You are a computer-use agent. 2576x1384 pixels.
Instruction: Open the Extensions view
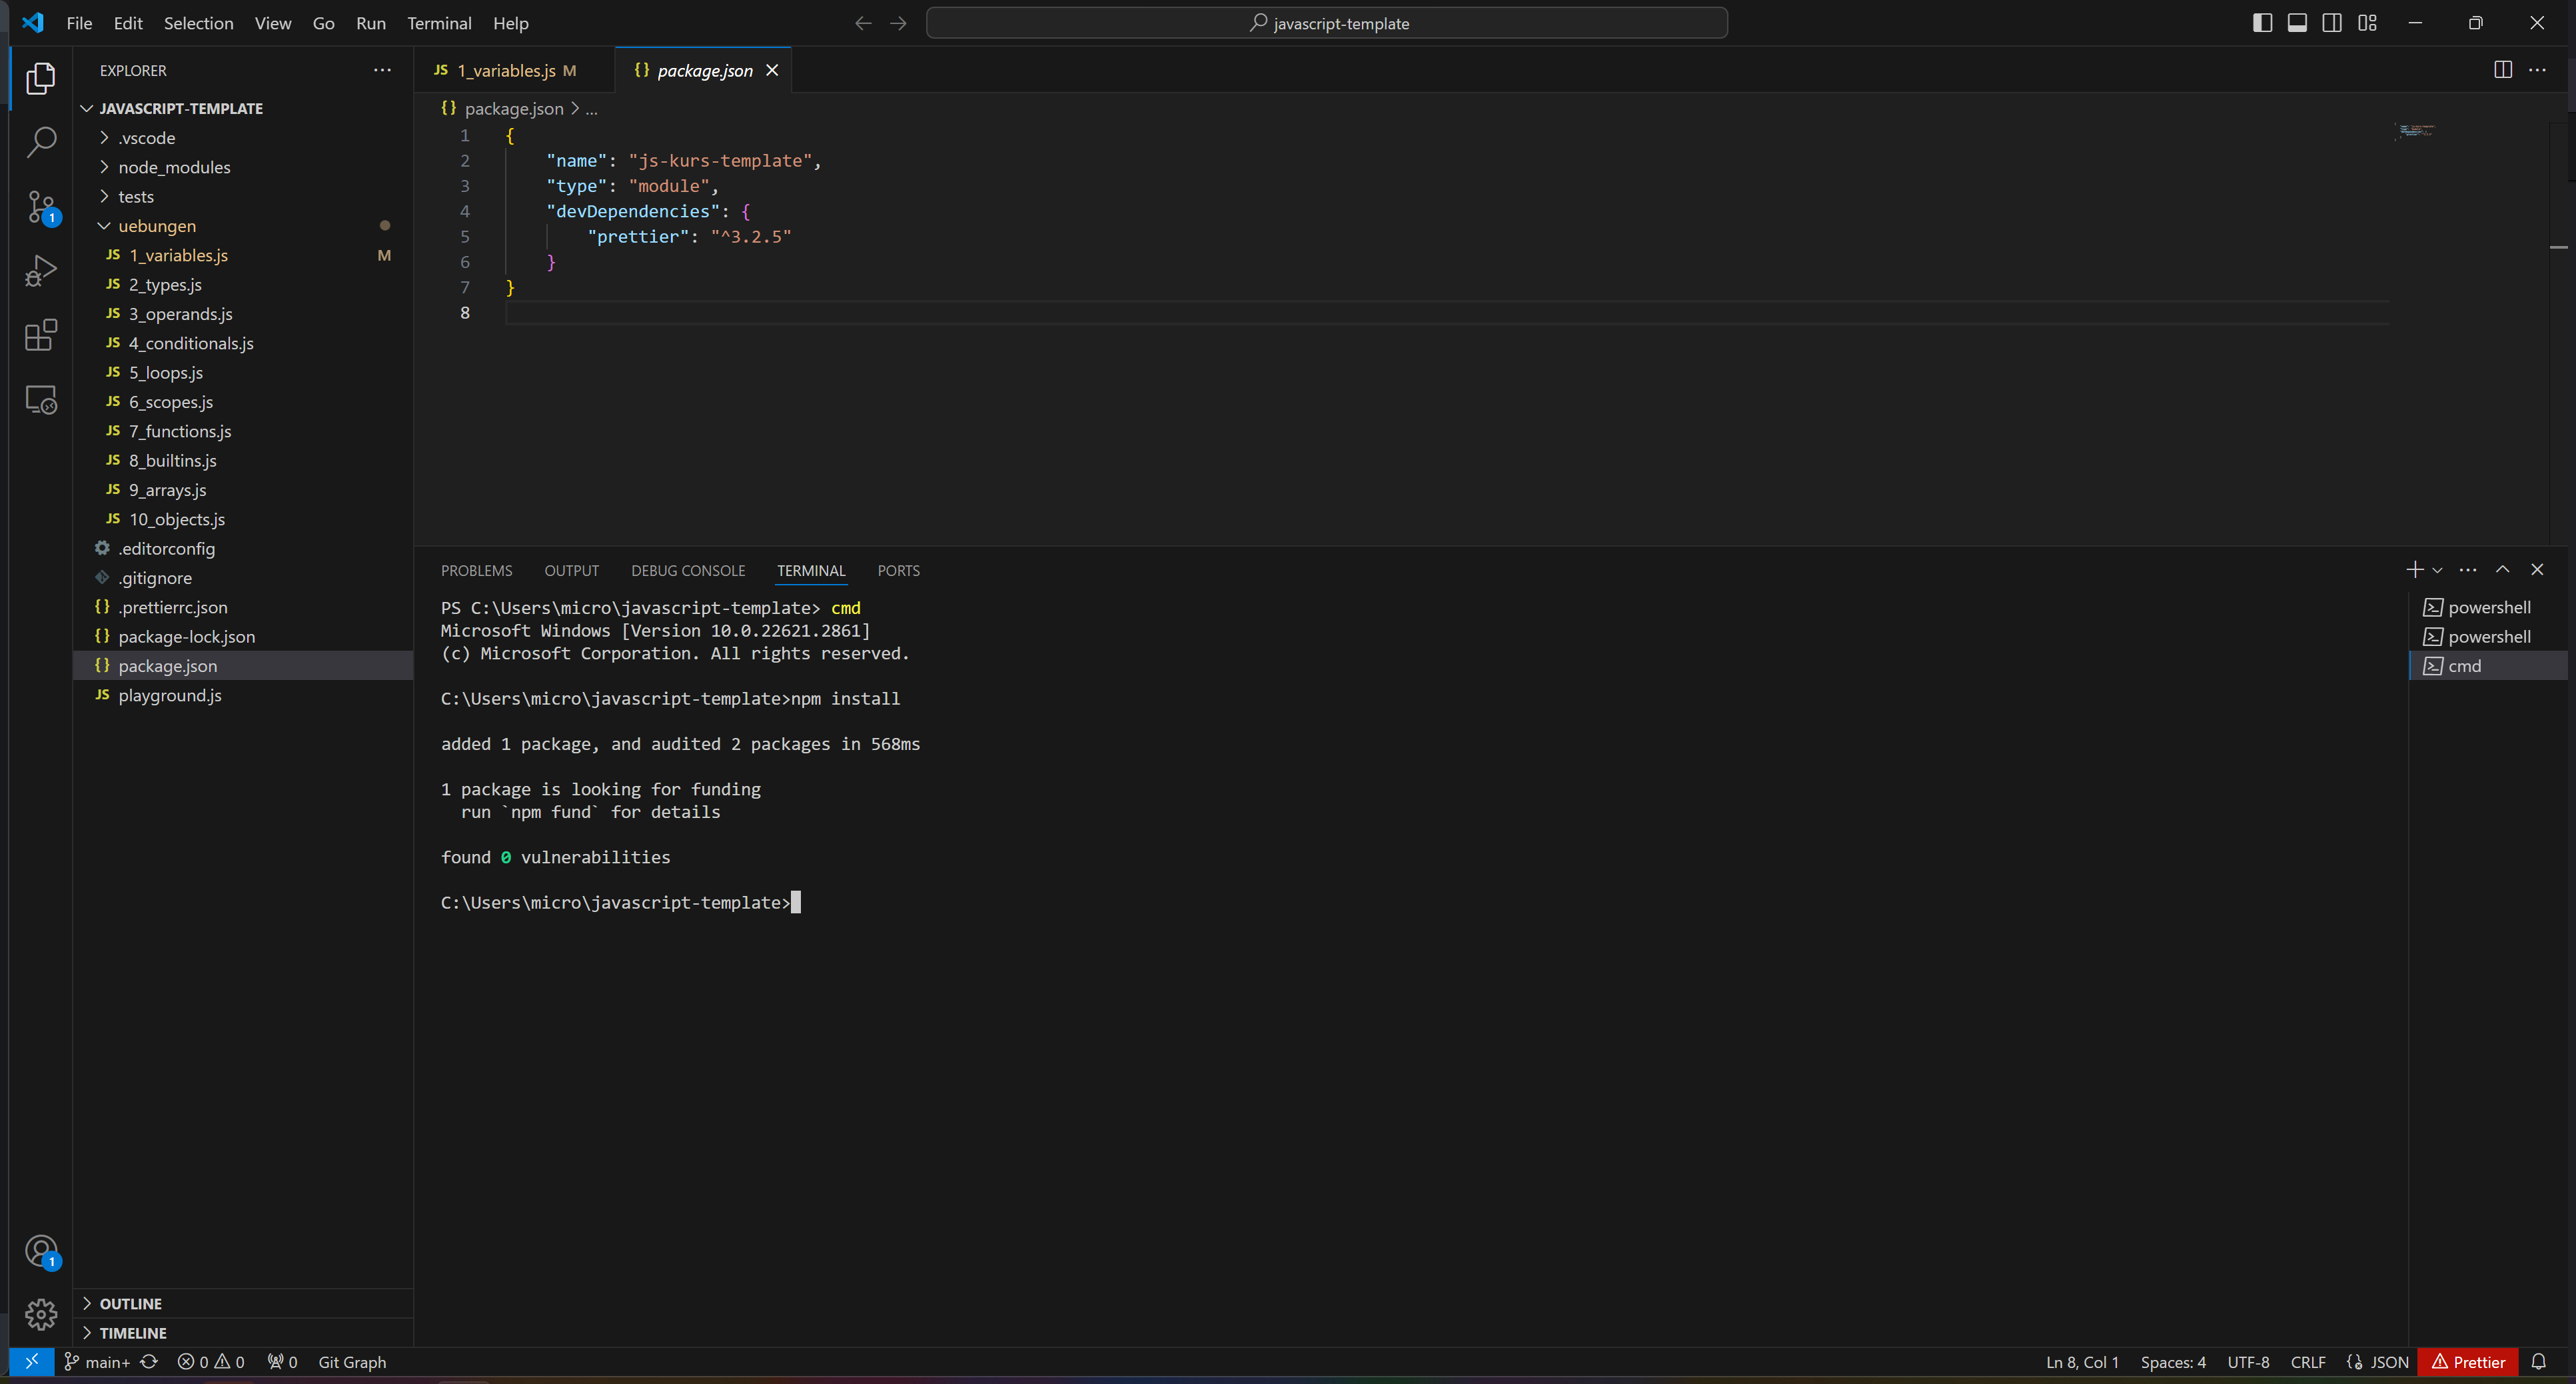(x=40, y=335)
